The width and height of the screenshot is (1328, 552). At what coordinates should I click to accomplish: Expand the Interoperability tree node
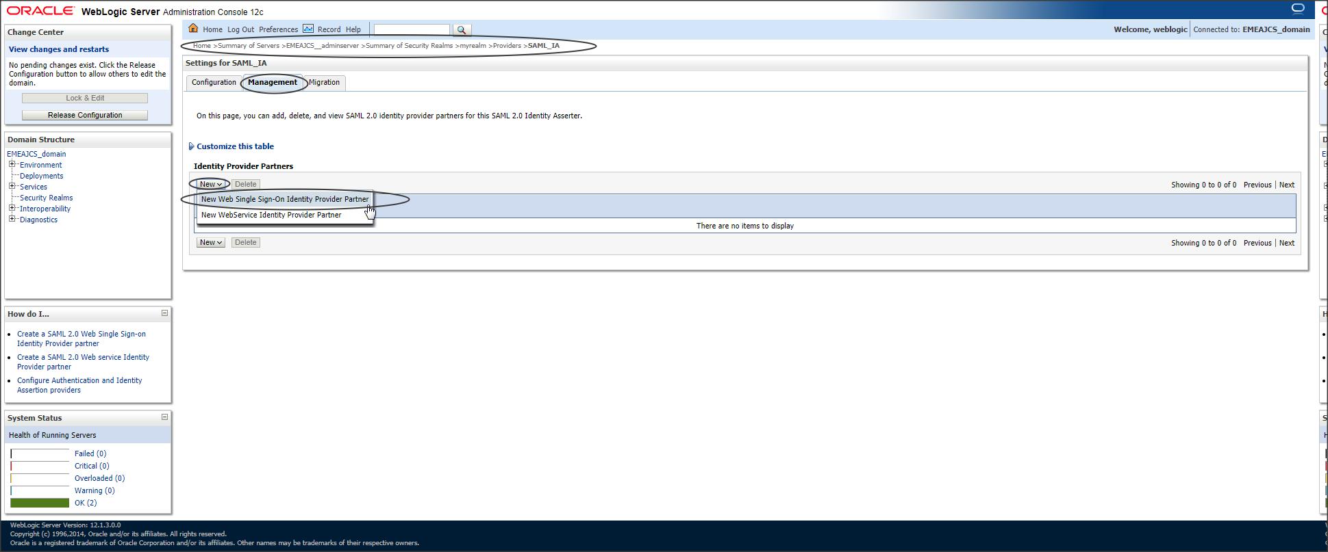(12, 208)
